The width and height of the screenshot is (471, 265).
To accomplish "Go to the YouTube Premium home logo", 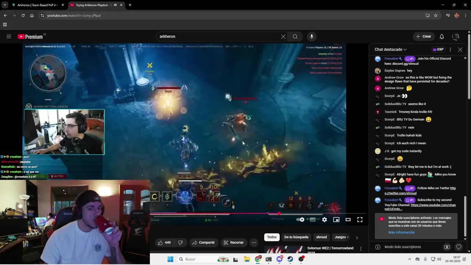I will pyautogui.click(x=31, y=36).
